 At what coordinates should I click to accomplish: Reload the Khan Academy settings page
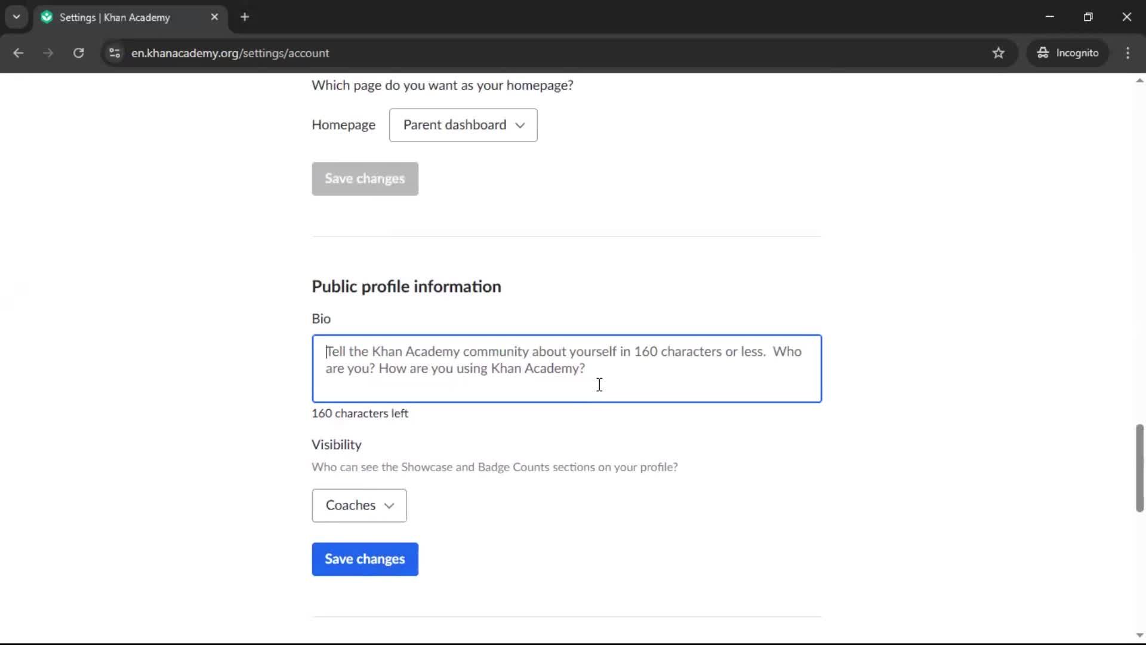point(78,53)
